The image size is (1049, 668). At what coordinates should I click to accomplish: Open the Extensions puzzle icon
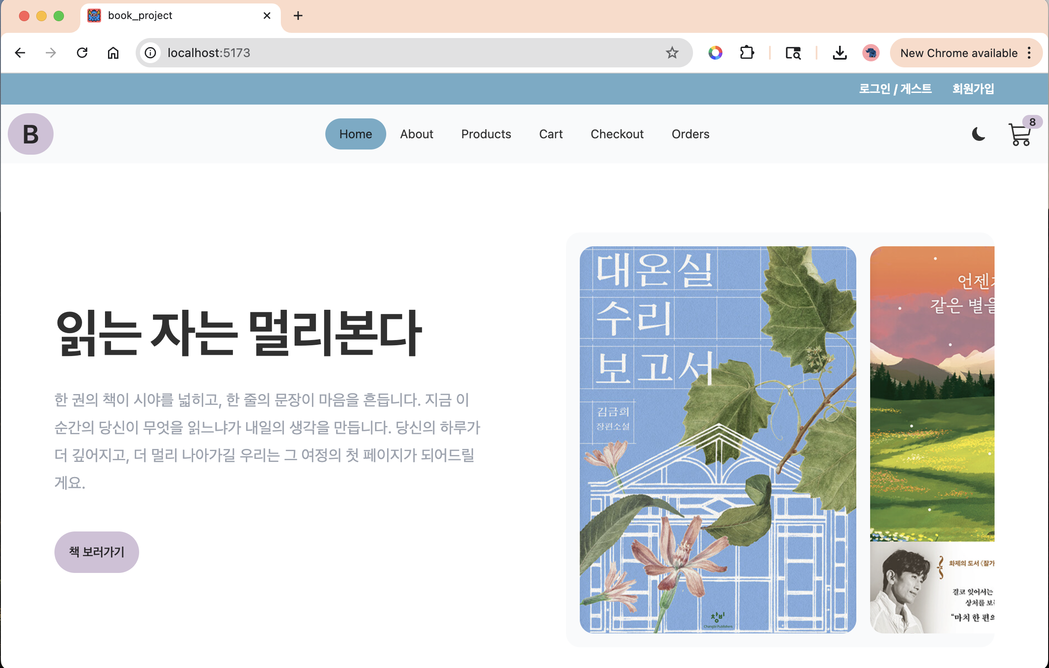[x=747, y=53]
